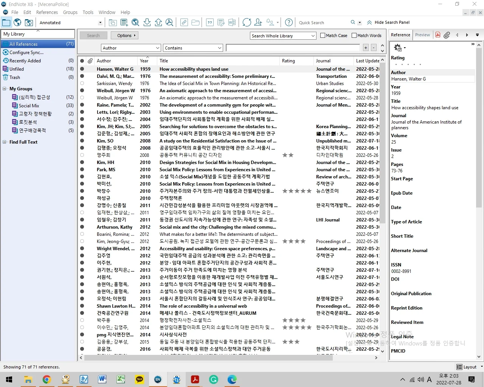Open Microsoft Word from the taskbar

tap(102, 379)
